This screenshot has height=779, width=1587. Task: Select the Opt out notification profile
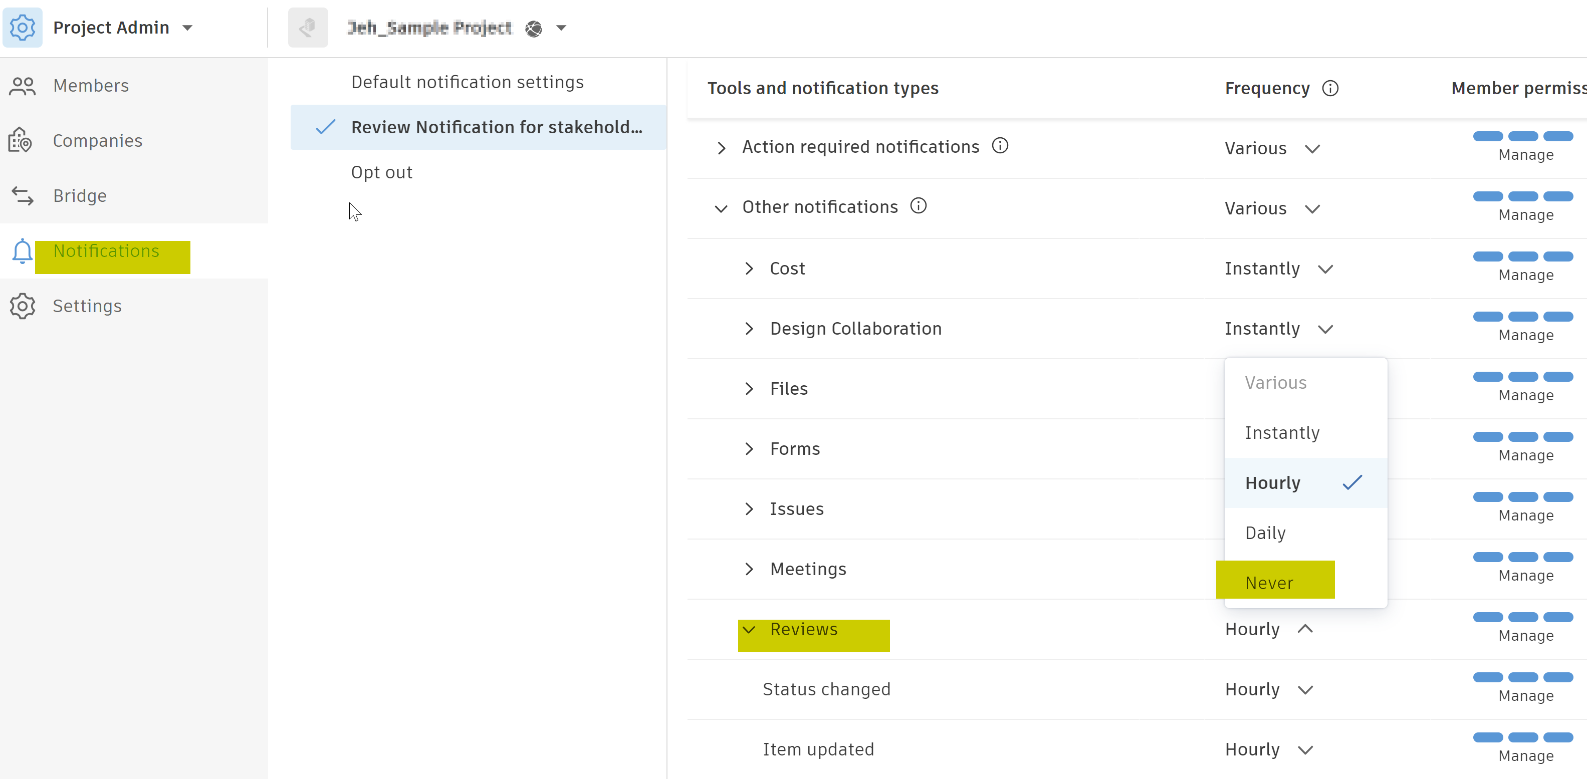[x=381, y=172]
